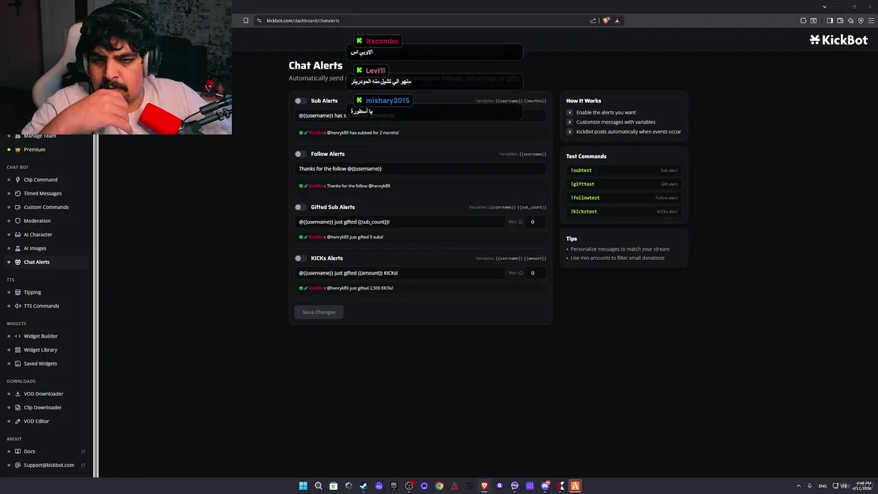Click the share icon in address bar

click(593, 21)
